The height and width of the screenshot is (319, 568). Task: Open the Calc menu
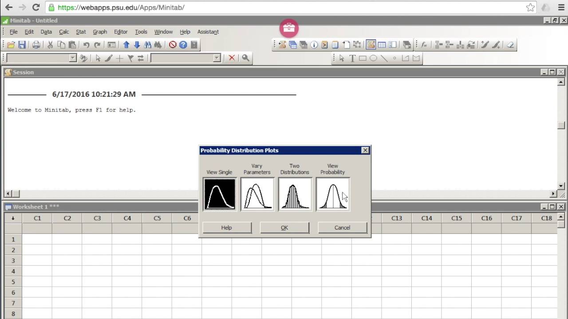click(64, 32)
